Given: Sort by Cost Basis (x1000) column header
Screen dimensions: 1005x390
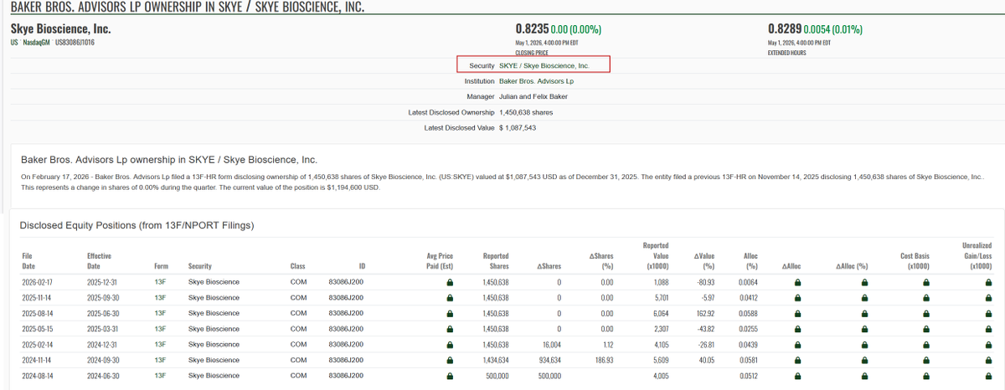Looking at the screenshot, I should (x=914, y=261).
